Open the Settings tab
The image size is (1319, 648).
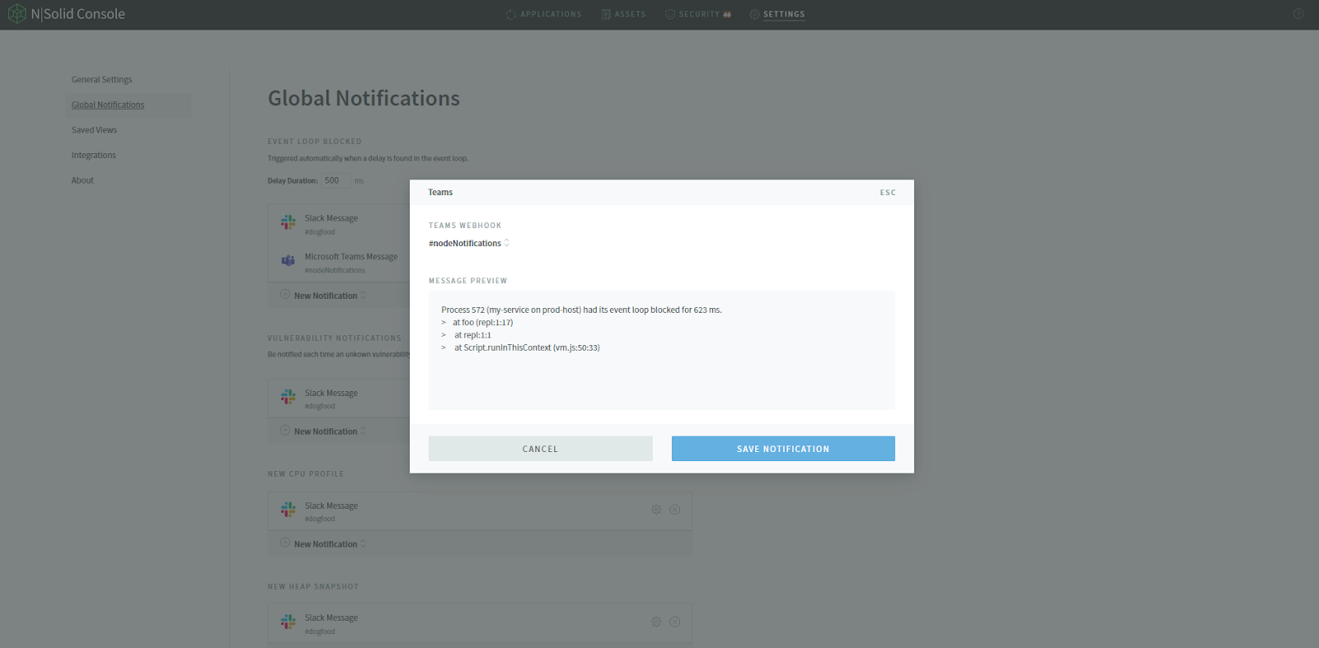click(x=777, y=14)
